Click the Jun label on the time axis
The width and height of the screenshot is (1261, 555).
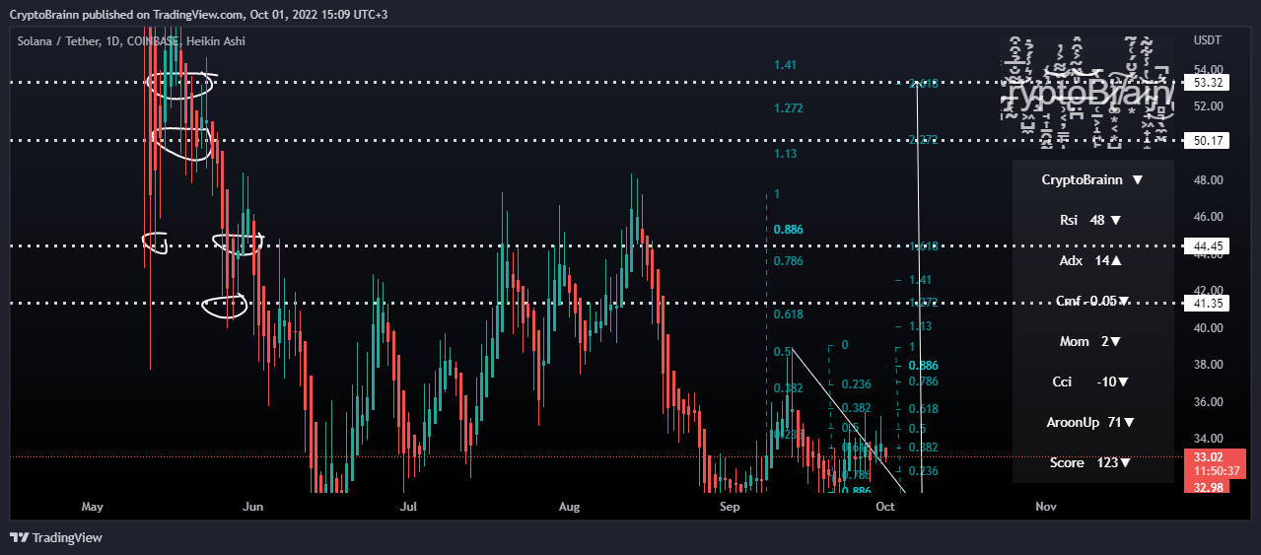point(253,507)
